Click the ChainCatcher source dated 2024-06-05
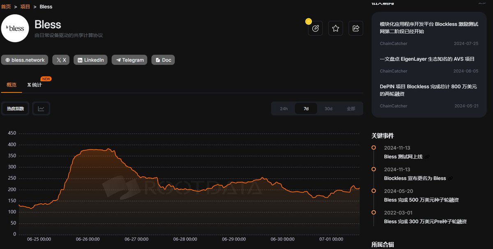 [x=394, y=71]
